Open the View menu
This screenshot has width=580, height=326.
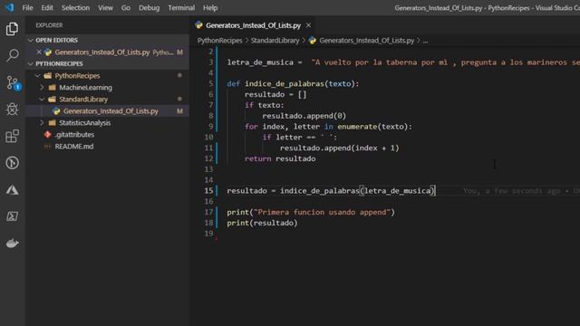[x=105, y=7]
